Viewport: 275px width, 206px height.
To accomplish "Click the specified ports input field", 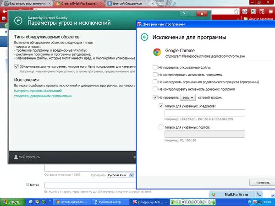I will pyautogui.click(x=205, y=134).
